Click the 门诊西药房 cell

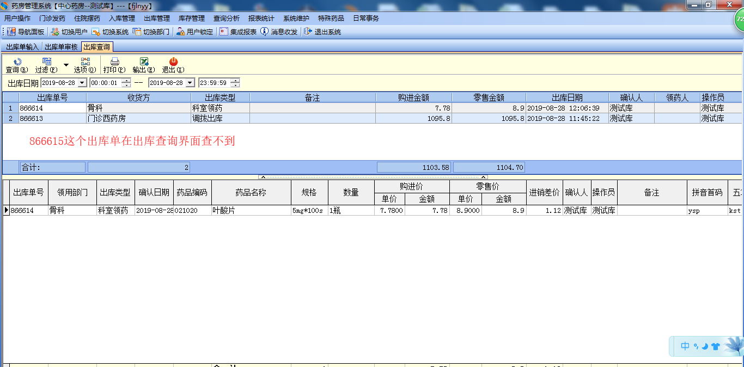click(x=138, y=118)
